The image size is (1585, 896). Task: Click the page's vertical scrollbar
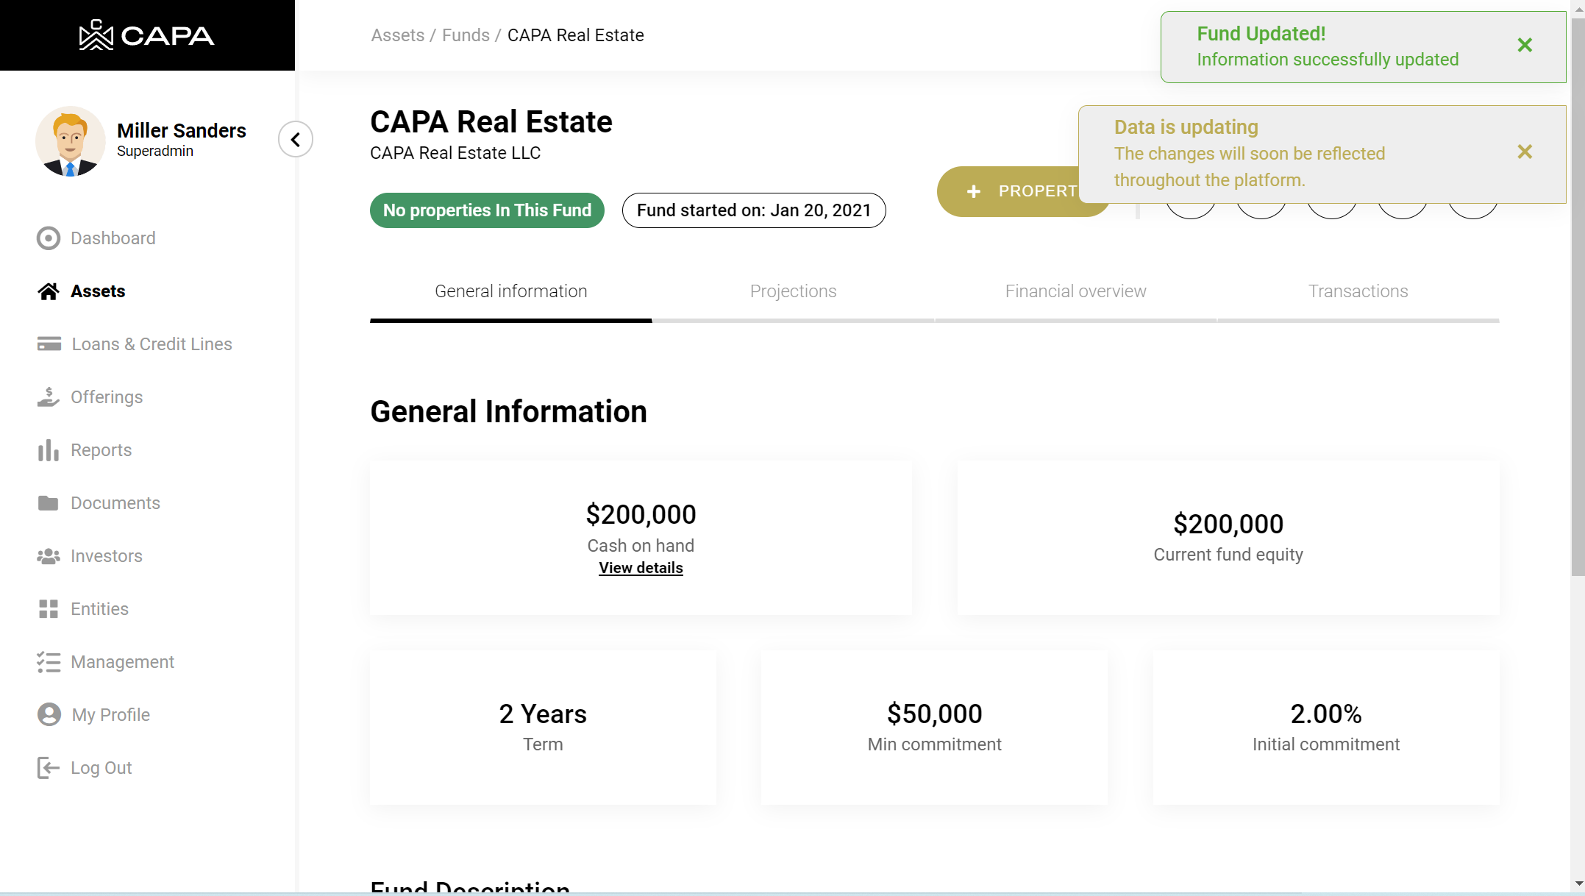click(x=1578, y=294)
